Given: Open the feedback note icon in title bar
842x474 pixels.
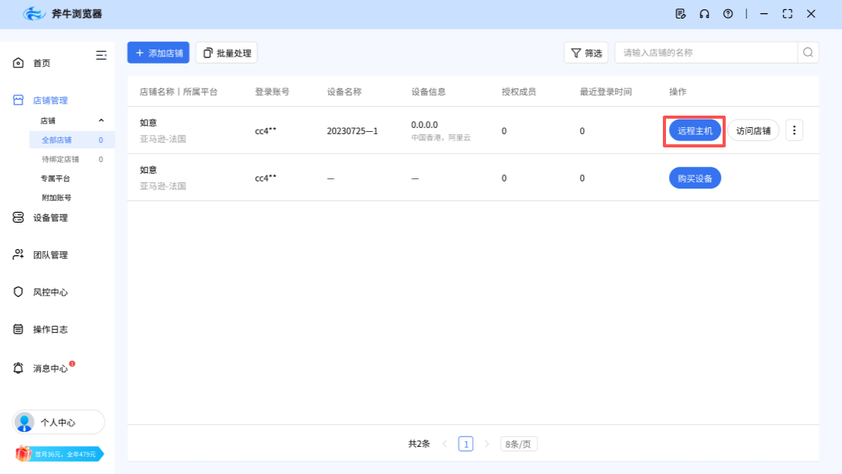Looking at the screenshot, I should [680, 13].
